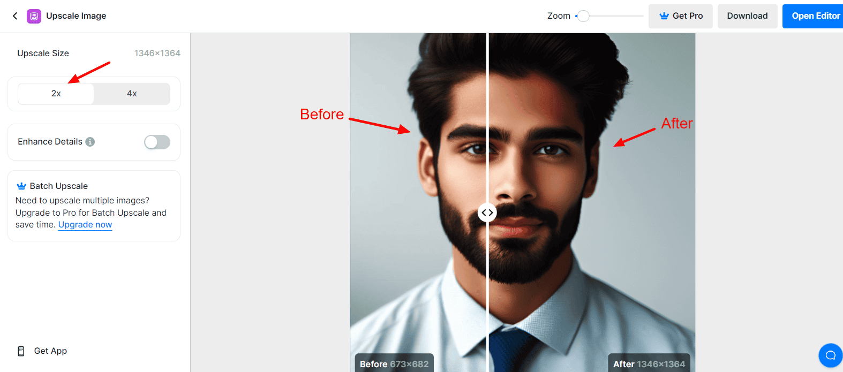Click the Before 673×682 label
The width and height of the screenshot is (843, 372).
394,364
